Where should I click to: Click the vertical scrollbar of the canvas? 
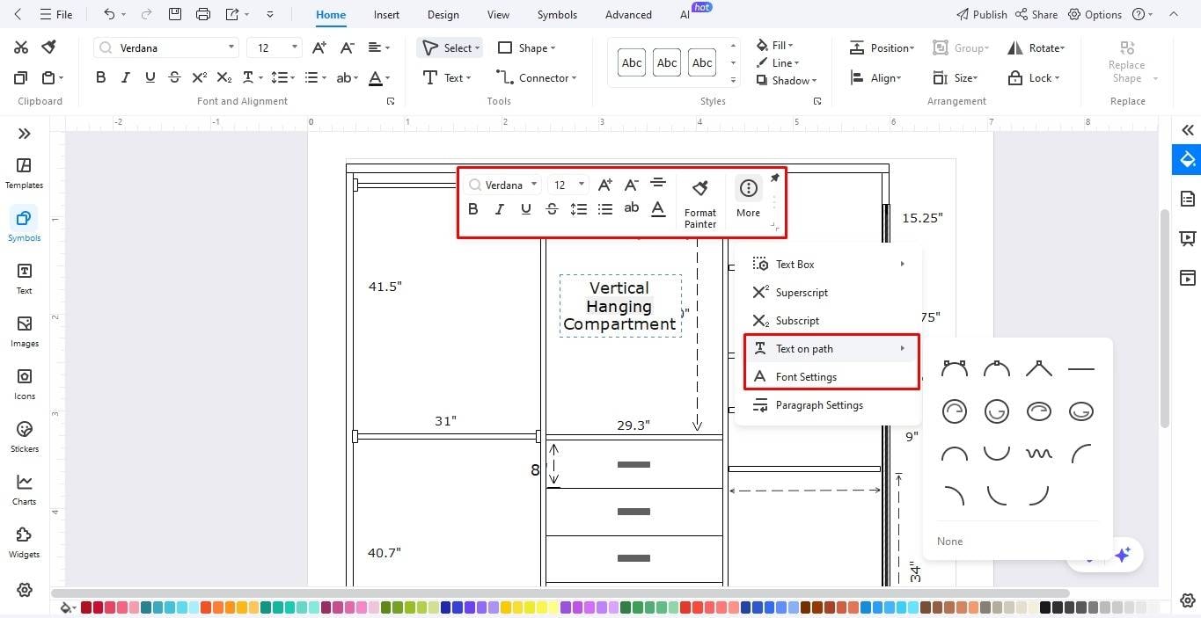(1164, 318)
